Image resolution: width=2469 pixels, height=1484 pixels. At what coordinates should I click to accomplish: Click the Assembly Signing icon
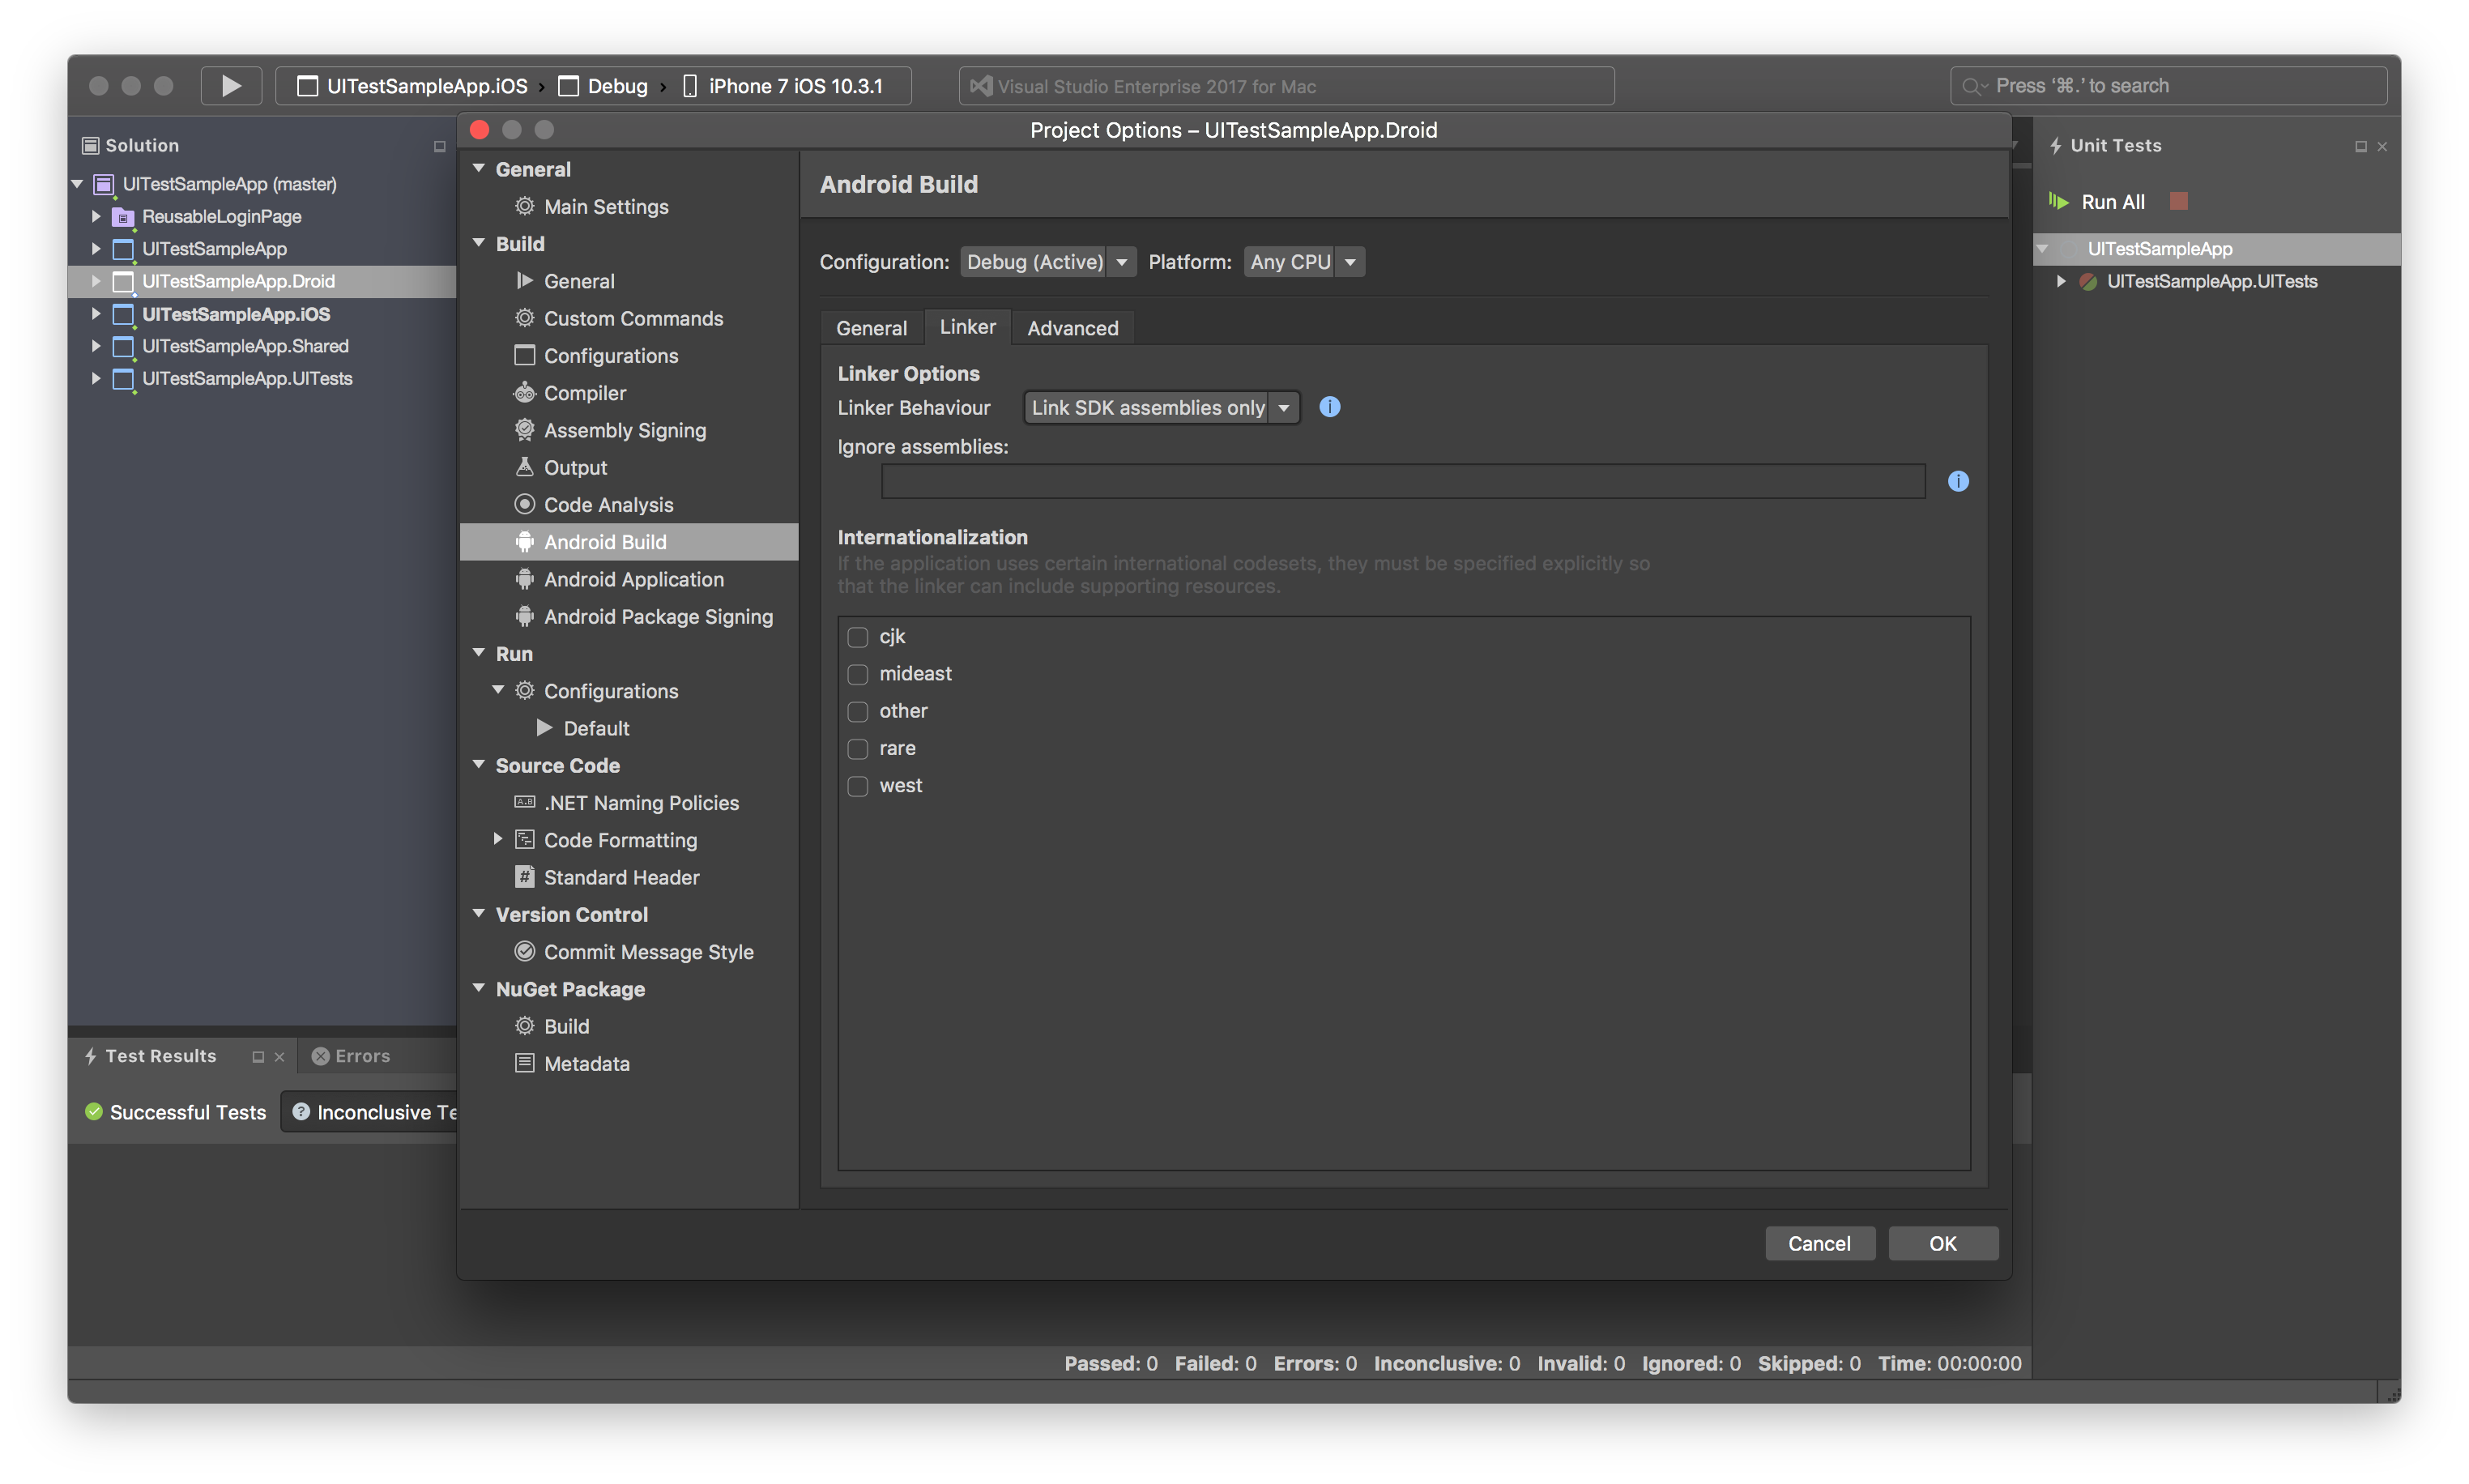(524, 429)
